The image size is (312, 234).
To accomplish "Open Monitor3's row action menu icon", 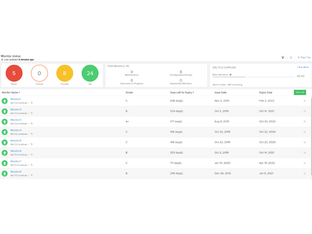I will point(305,122).
